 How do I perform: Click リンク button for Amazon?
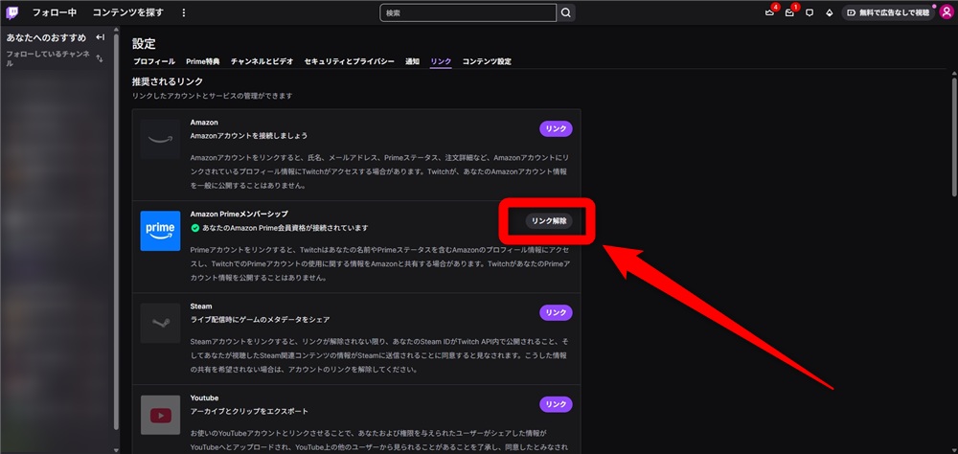(556, 129)
